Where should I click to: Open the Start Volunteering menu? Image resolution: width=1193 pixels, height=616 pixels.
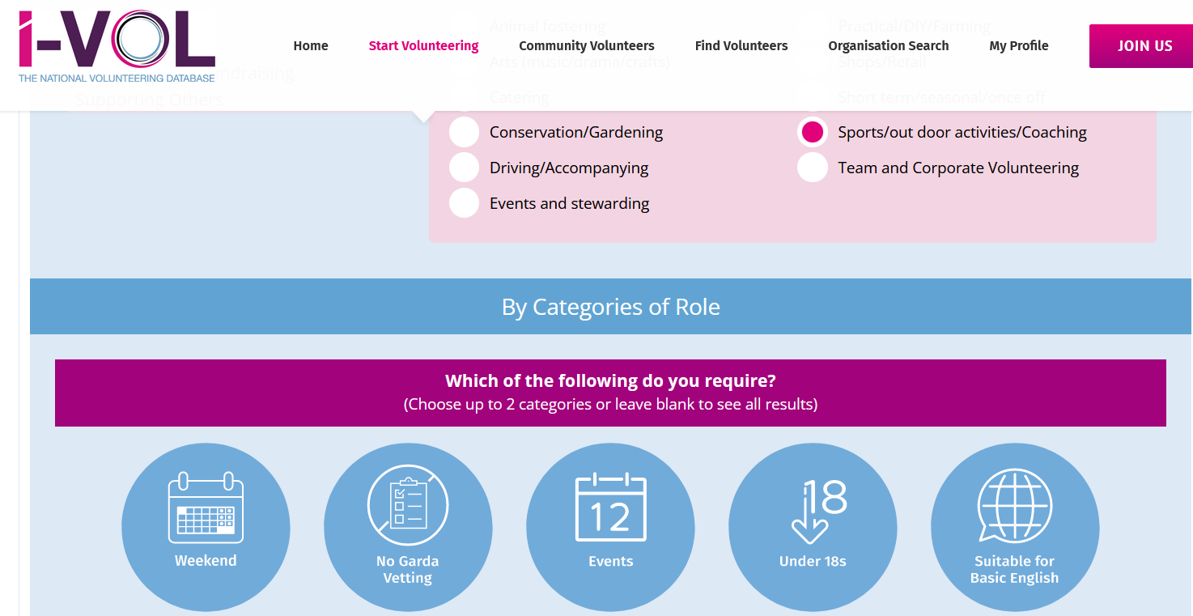click(423, 46)
